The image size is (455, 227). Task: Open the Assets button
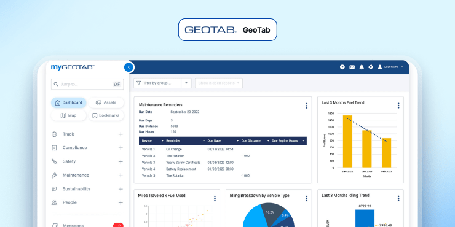pyautogui.click(x=106, y=102)
